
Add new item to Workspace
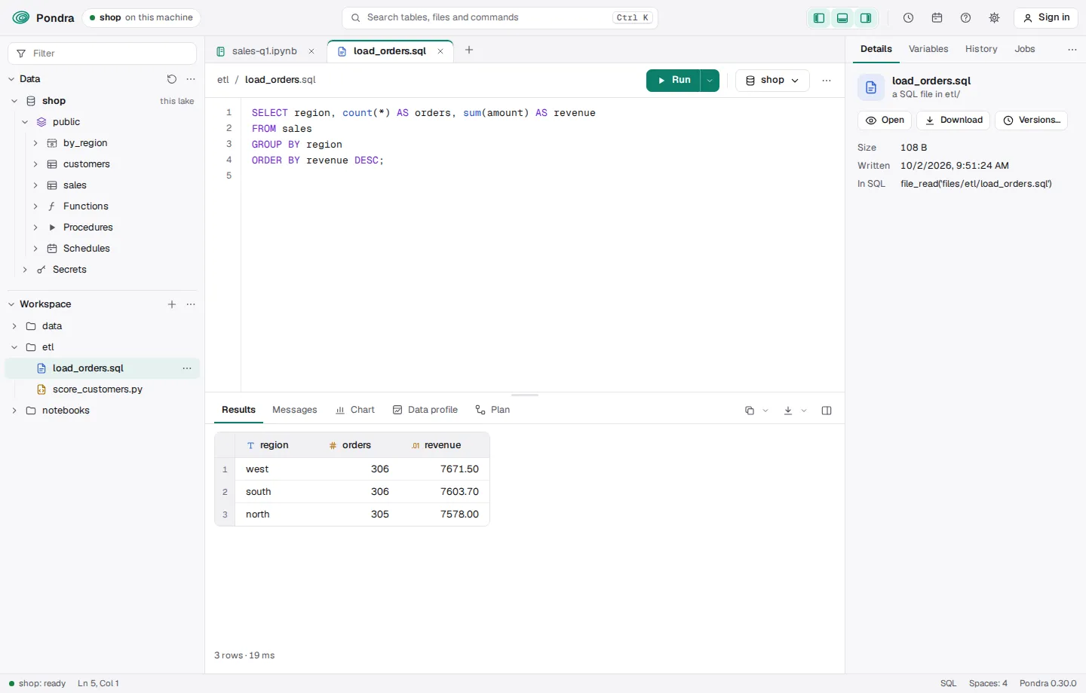pyautogui.click(x=172, y=304)
